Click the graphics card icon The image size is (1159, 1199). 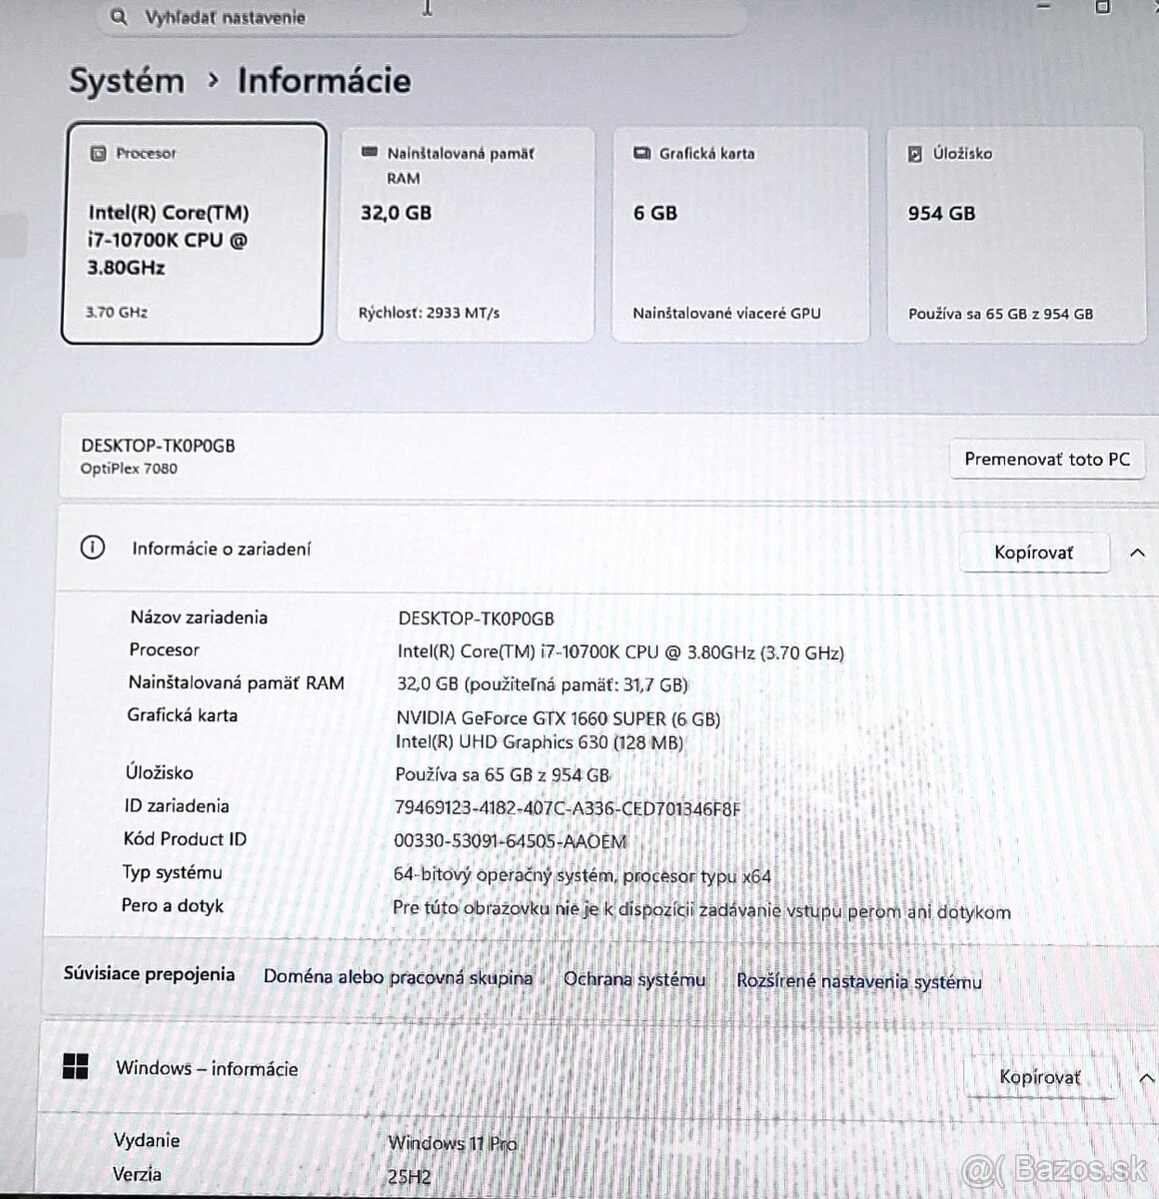[642, 154]
